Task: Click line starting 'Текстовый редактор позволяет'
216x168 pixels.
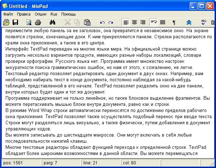Action: tap(104, 74)
